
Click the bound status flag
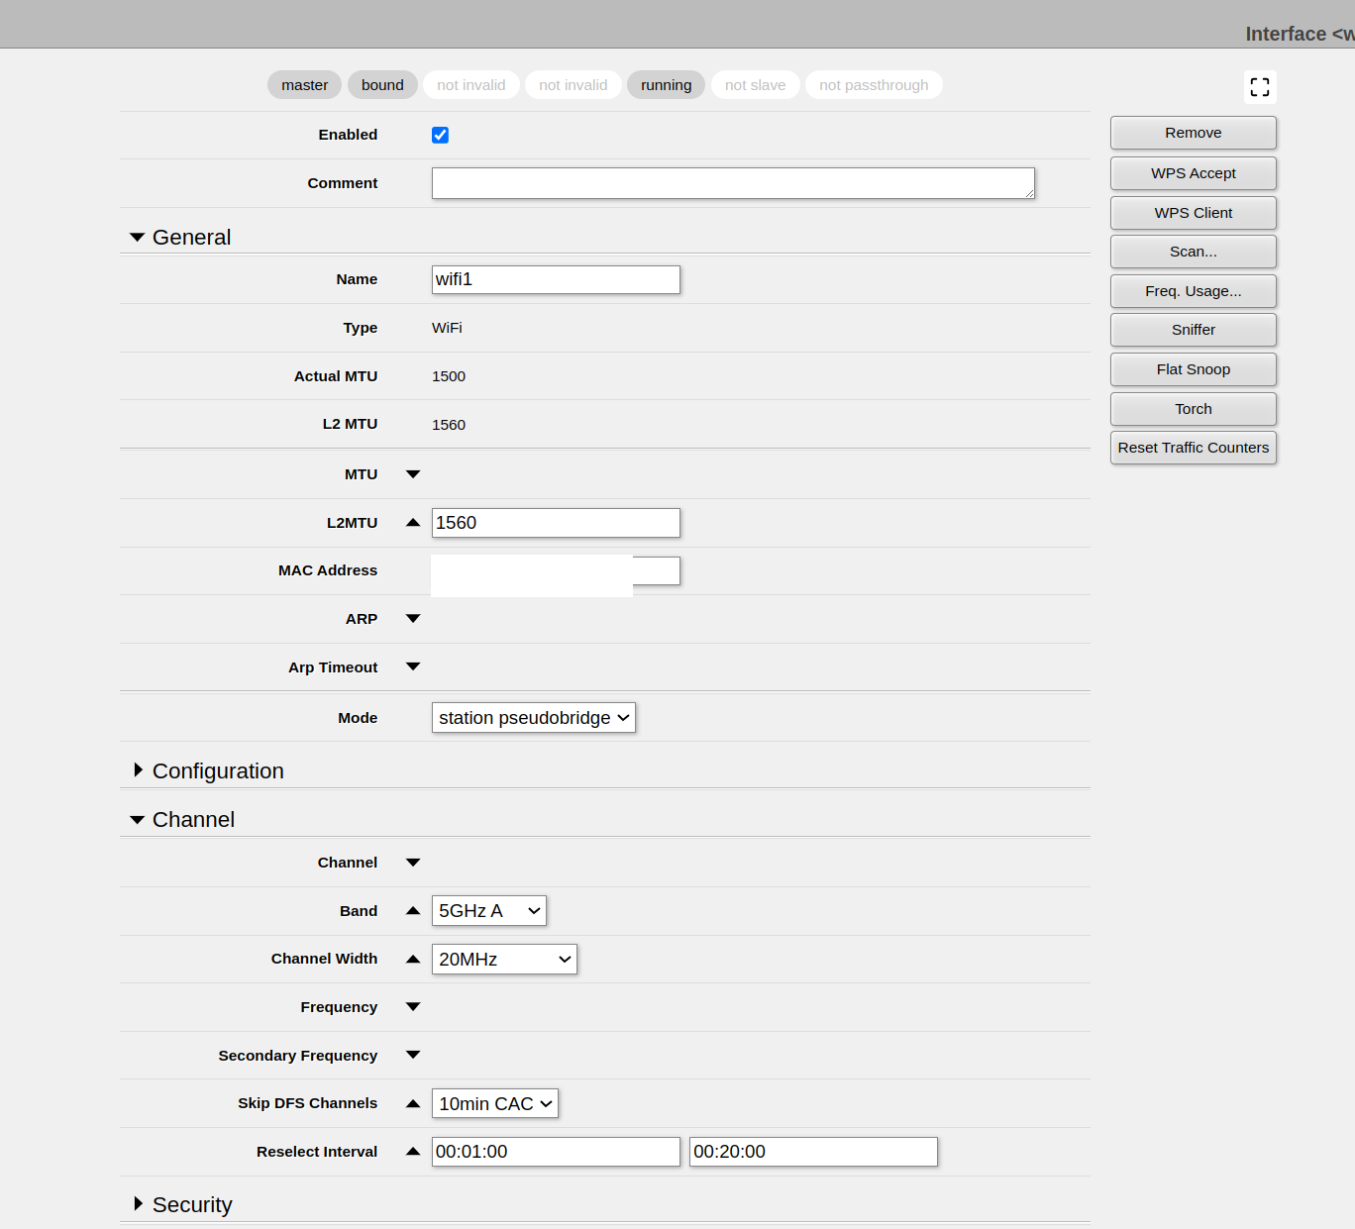382,85
